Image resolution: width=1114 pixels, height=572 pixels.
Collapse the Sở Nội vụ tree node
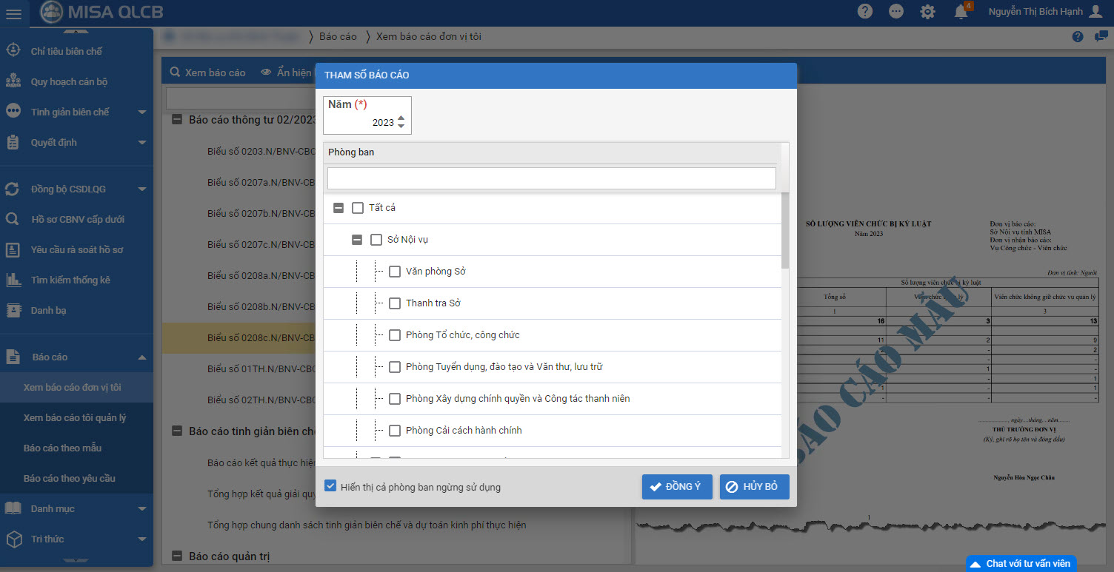point(357,240)
